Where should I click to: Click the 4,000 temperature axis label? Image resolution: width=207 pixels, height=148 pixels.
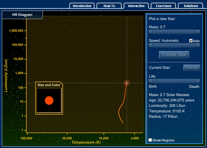(x=135, y=138)
